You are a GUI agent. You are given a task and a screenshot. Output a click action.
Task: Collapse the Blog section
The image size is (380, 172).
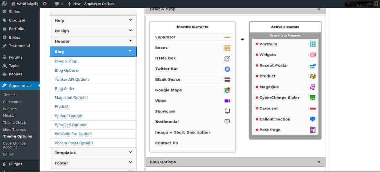click(93, 52)
